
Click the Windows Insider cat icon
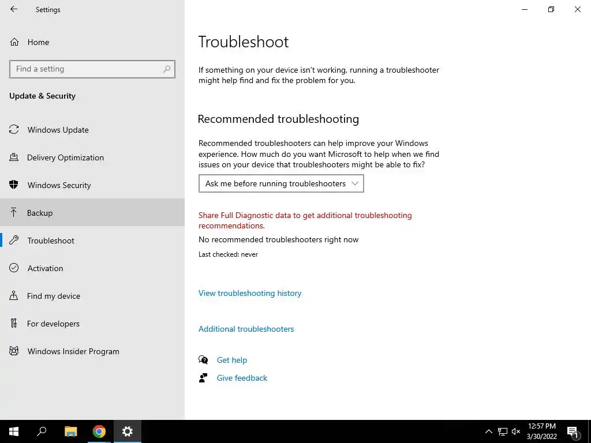pyautogui.click(x=14, y=351)
